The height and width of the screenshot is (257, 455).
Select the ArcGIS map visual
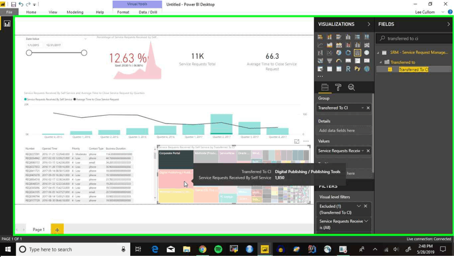point(367,69)
